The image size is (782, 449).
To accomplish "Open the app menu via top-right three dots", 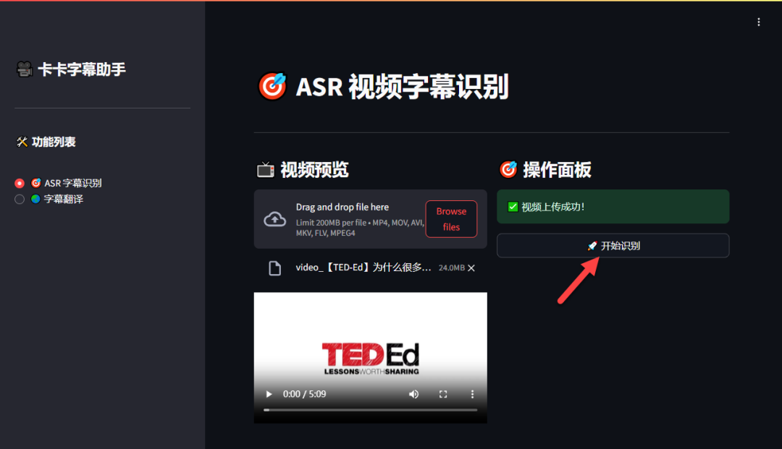I will (758, 22).
